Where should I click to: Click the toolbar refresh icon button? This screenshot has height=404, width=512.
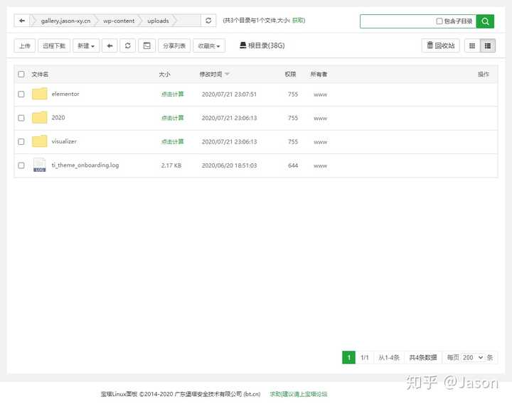tap(128, 45)
